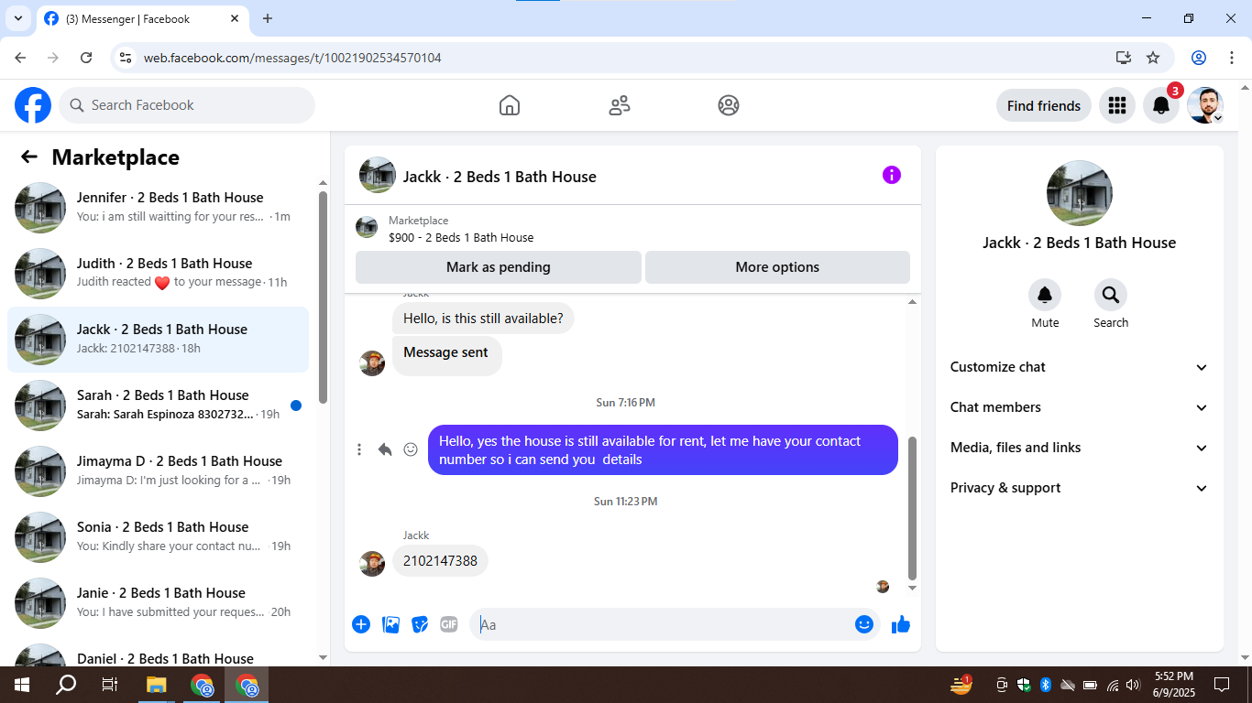The height and width of the screenshot is (703, 1252).
Task: Send a thumbs up like
Action: coord(901,624)
